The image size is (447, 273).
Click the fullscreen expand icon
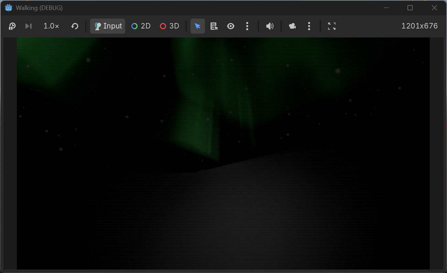coord(332,26)
